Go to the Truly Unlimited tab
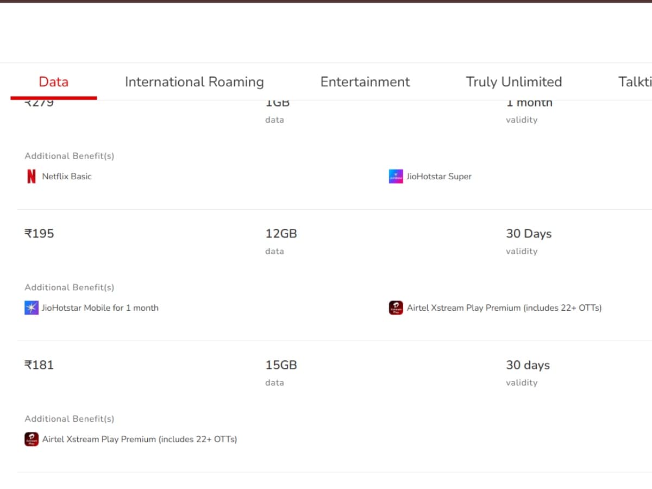The height and width of the screenshot is (489, 652). point(513,82)
